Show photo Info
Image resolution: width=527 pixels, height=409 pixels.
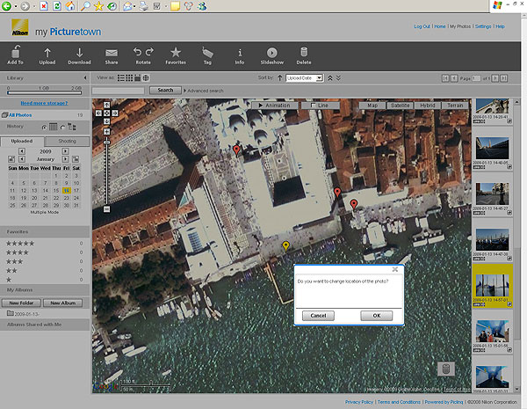239,55
